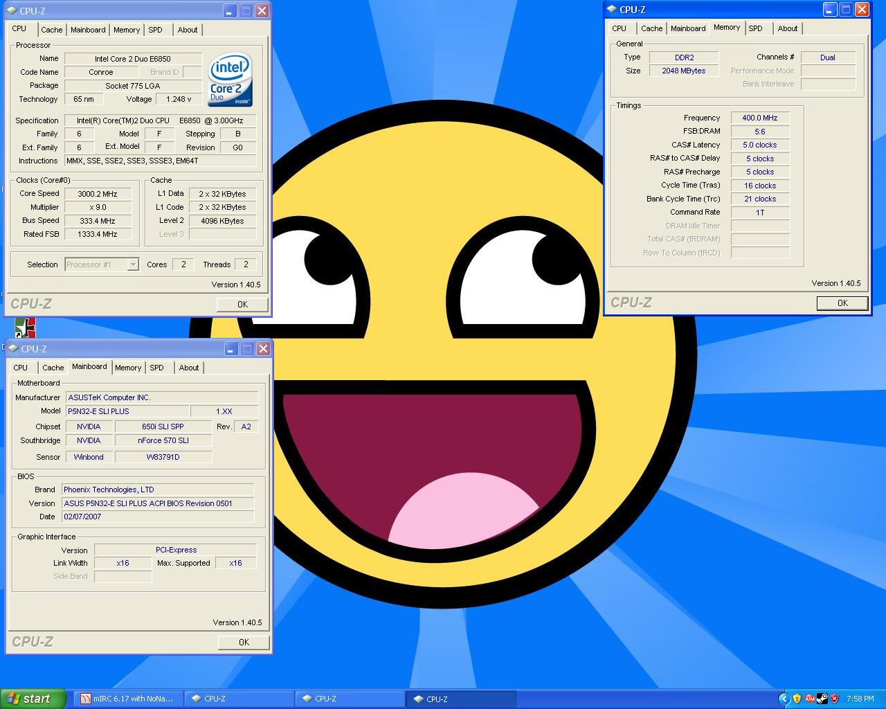Viewport: 886px width, 709px height.
Task: Click the yellow security alert shield icon
Action: tap(797, 699)
